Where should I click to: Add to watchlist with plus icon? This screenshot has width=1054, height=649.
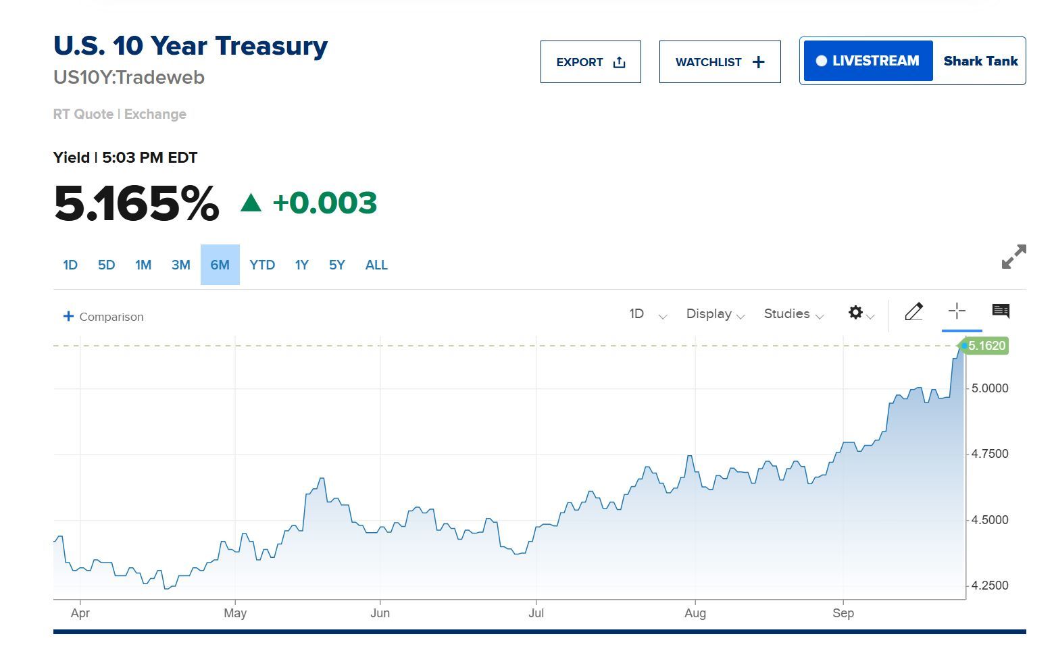759,62
